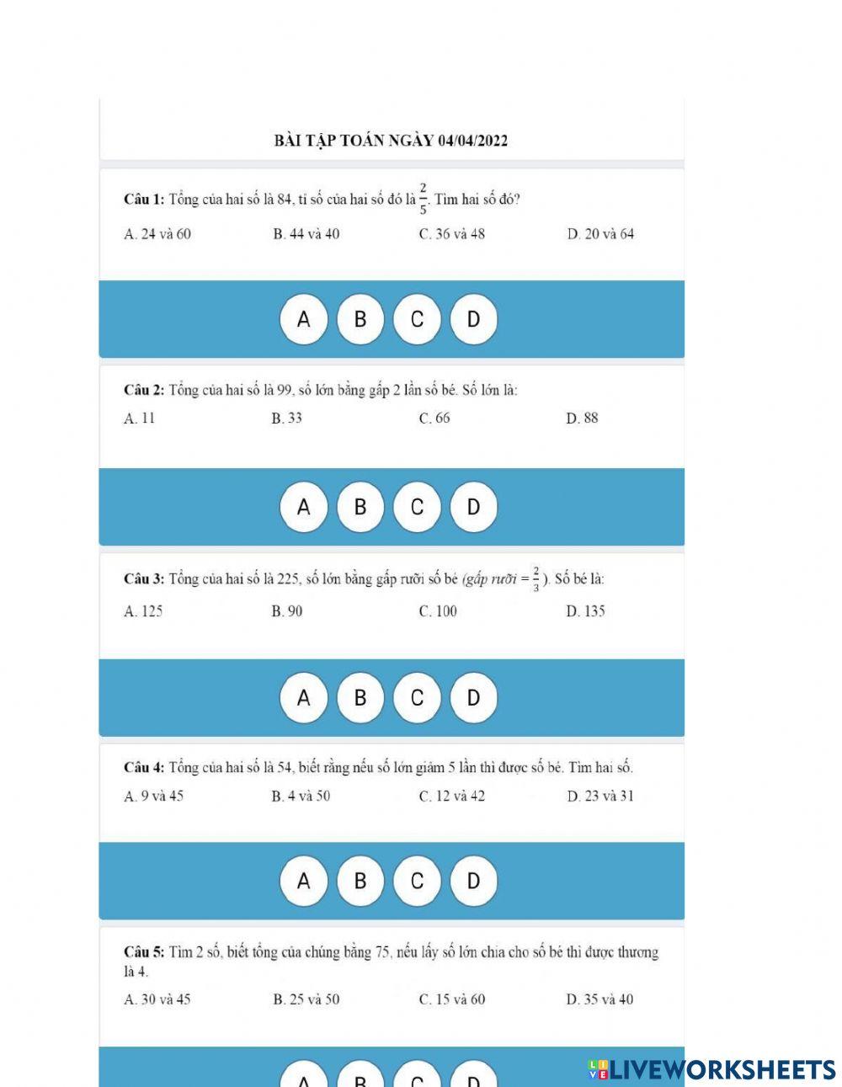
Task: Click the worksheet title dated 04/04/2022
Action: click(391, 141)
